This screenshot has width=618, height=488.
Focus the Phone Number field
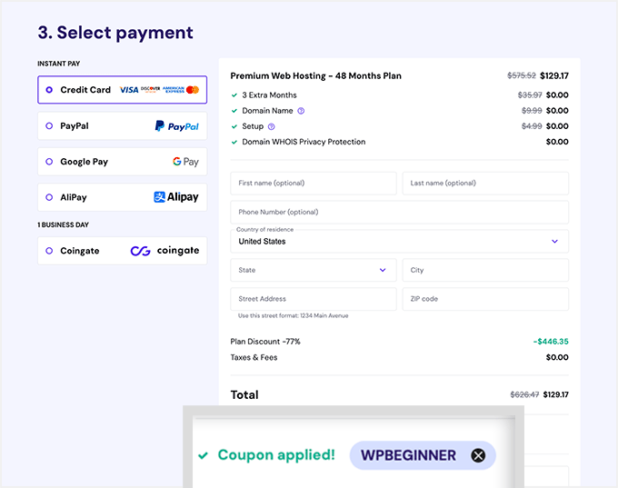click(x=399, y=212)
